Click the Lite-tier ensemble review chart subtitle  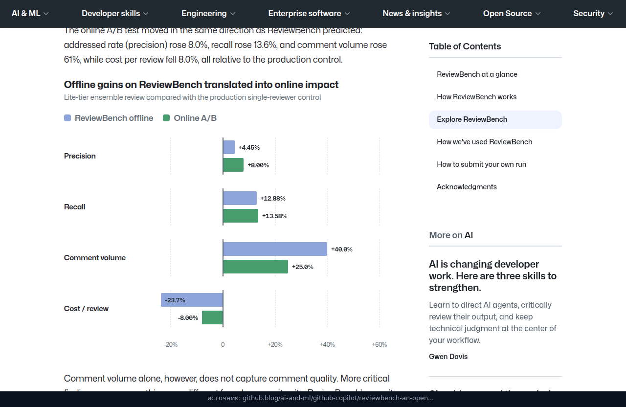[193, 97]
